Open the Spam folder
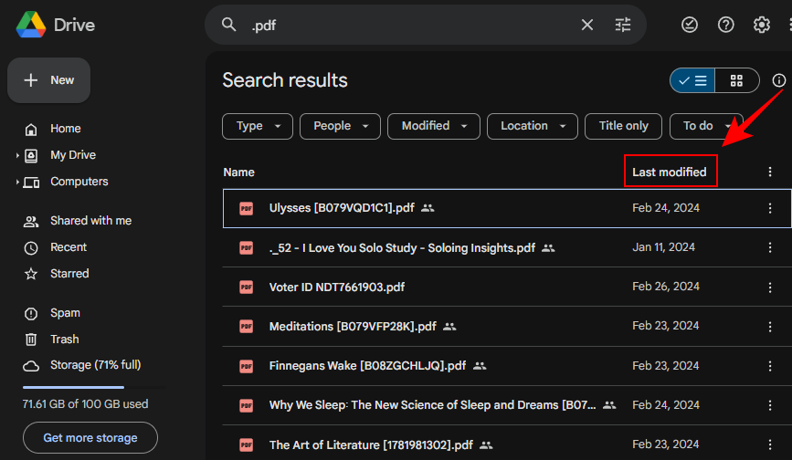 65,313
